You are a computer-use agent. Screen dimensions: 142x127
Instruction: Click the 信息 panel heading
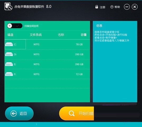click(99, 26)
